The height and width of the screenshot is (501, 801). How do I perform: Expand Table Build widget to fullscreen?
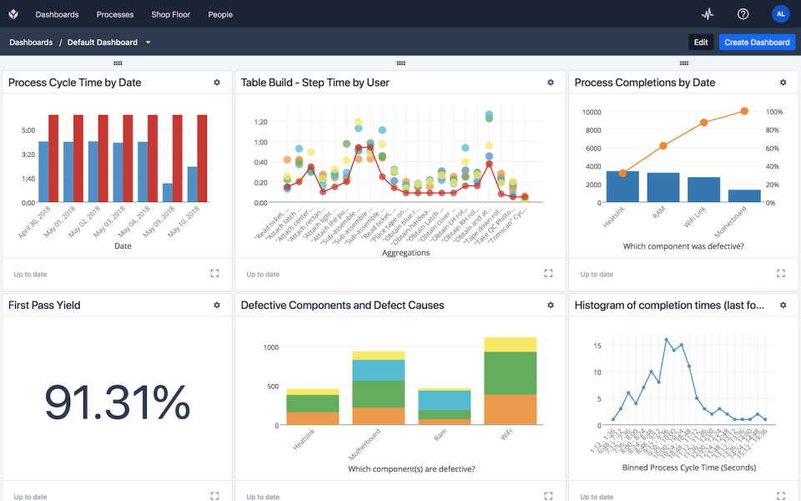548,273
